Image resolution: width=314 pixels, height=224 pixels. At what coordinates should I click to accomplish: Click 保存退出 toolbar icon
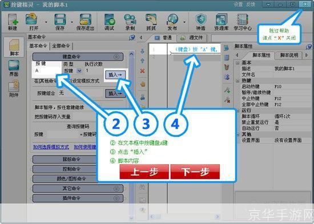point(85,22)
